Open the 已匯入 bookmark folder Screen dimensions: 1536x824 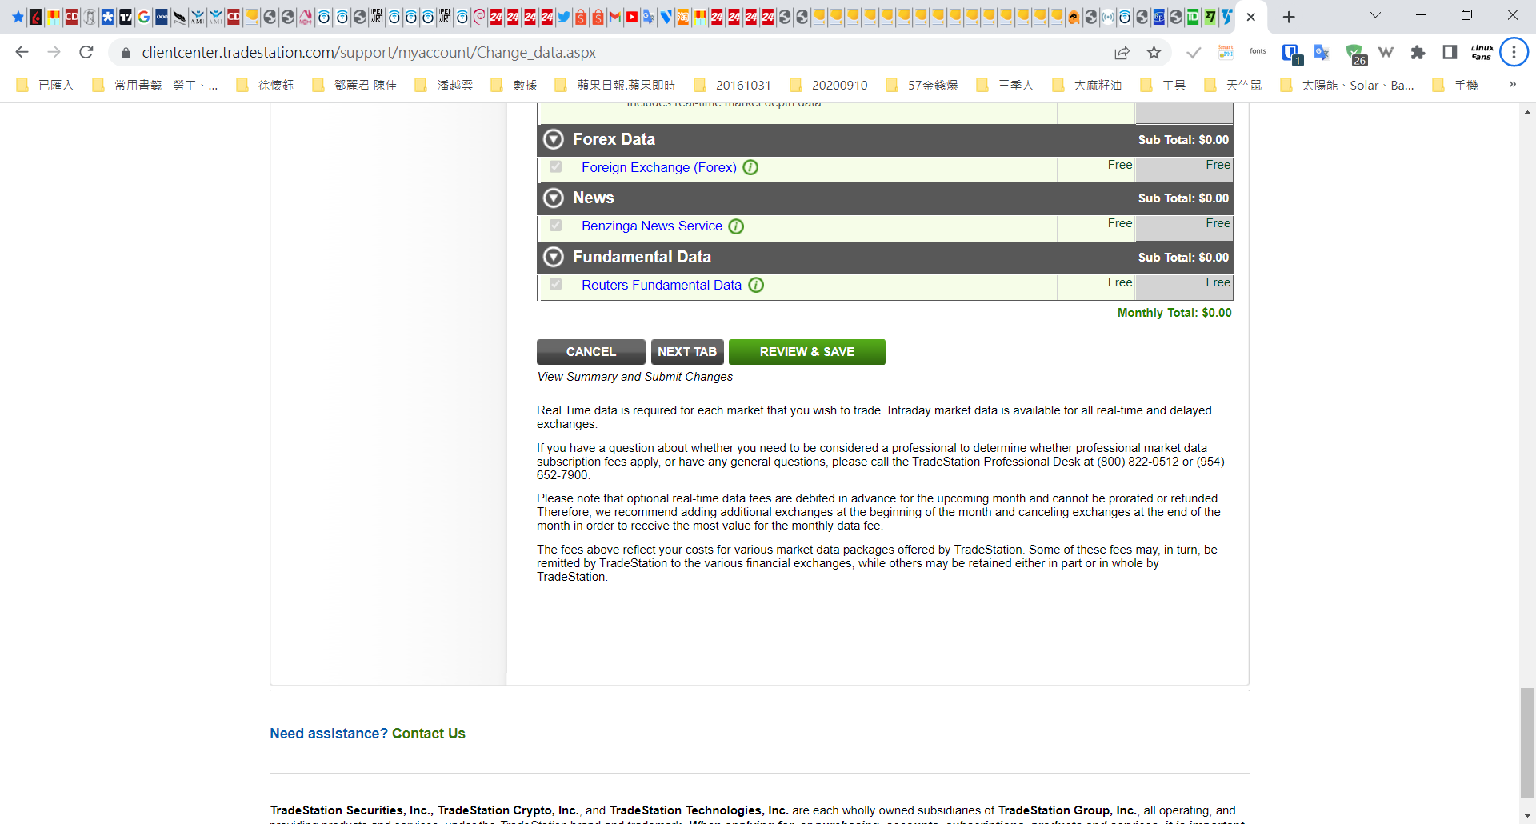pos(46,85)
